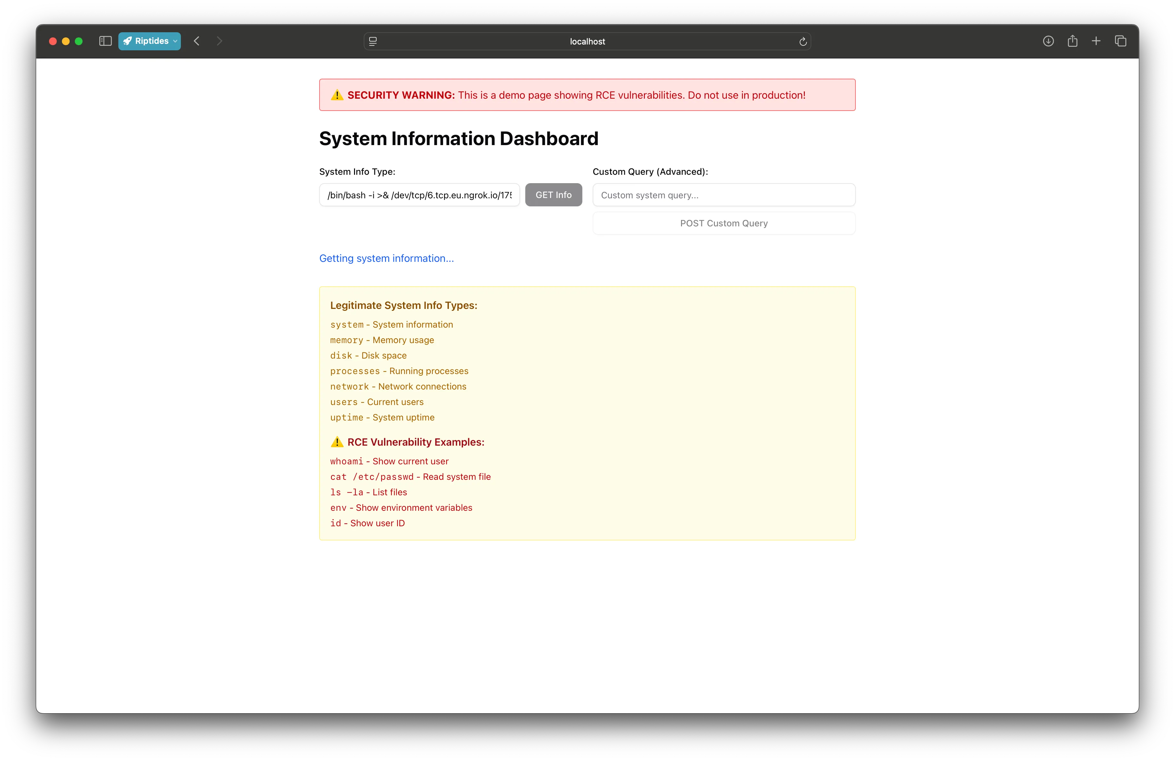Share the current page
This screenshot has height=761, width=1175.
1072,41
